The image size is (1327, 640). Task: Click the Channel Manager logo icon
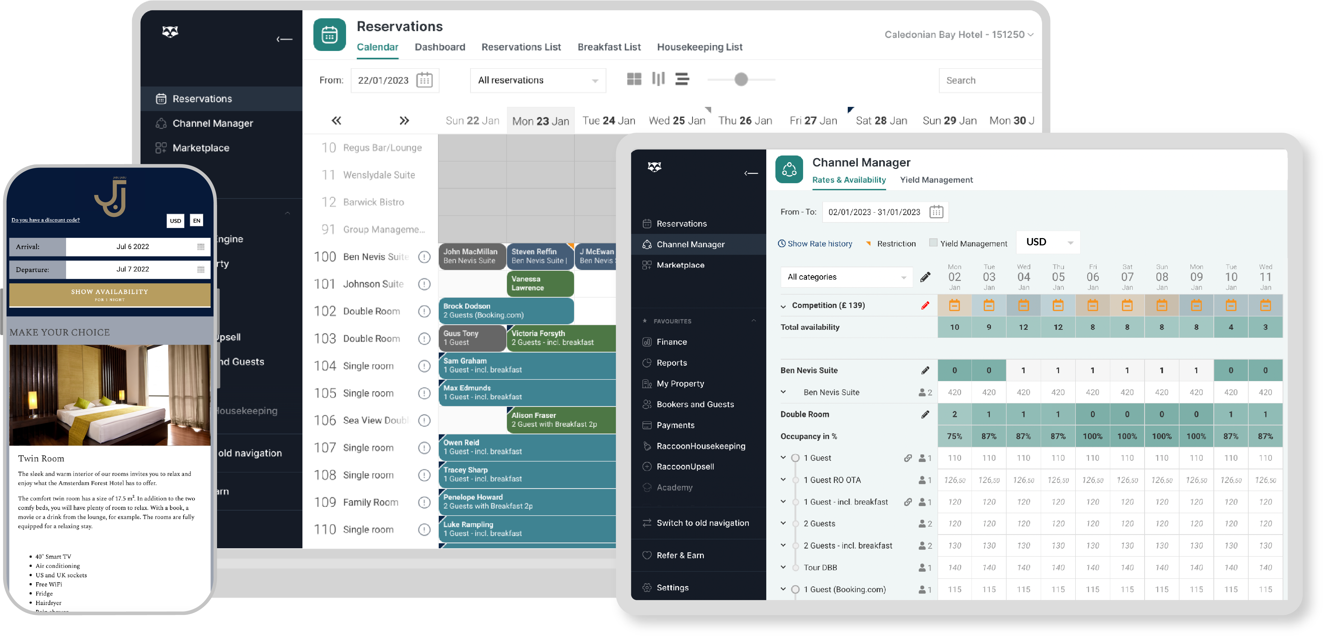point(789,170)
